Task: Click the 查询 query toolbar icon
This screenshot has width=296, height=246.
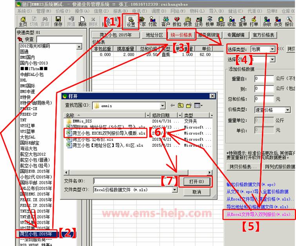Action: (45, 21)
